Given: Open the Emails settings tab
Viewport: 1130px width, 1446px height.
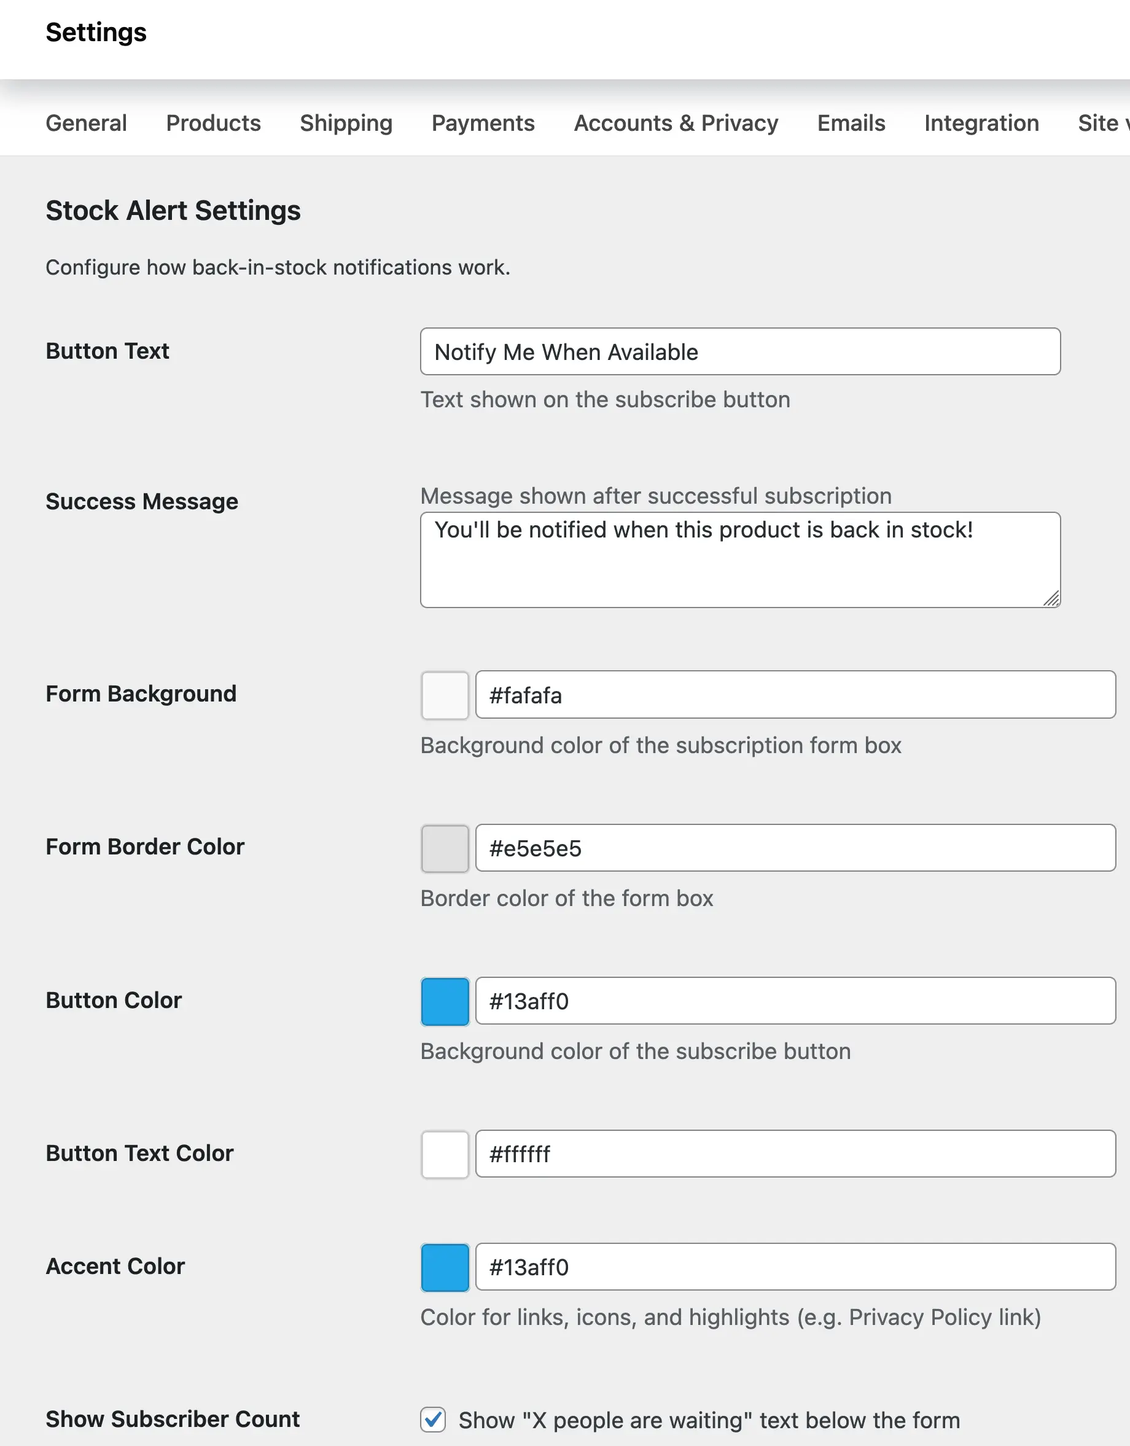Looking at the screenshot, I should pos(851,122).
